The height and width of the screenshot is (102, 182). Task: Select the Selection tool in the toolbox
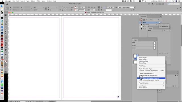[6, 15]
